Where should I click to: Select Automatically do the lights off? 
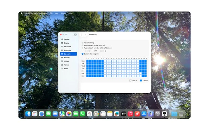(x=83, y=45)
